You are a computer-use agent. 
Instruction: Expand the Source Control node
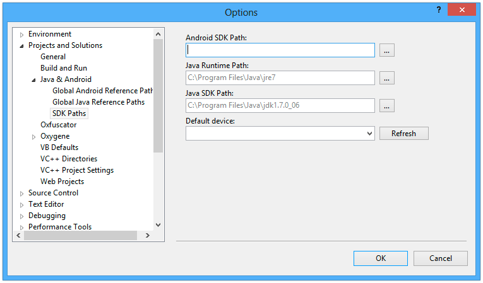pyautogui.click(x=21, y=193)
